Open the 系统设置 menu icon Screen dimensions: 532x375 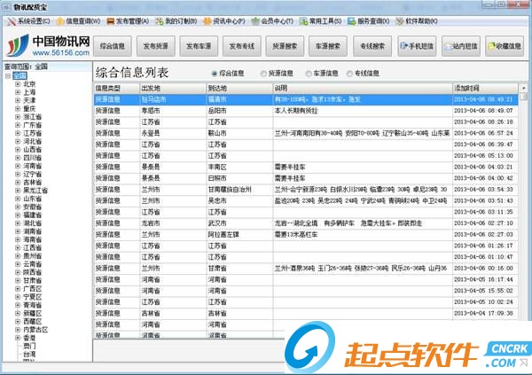click(x=12, y=21)
